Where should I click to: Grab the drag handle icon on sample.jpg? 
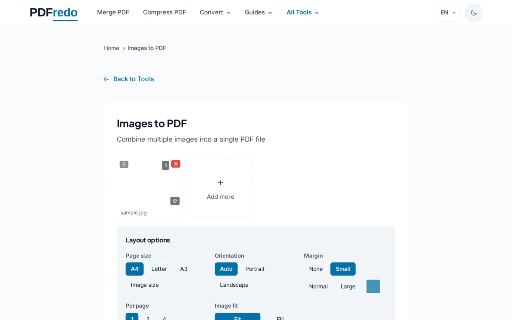124,164
